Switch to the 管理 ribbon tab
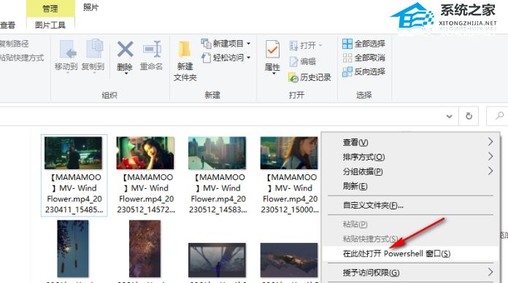 (50, 9)
